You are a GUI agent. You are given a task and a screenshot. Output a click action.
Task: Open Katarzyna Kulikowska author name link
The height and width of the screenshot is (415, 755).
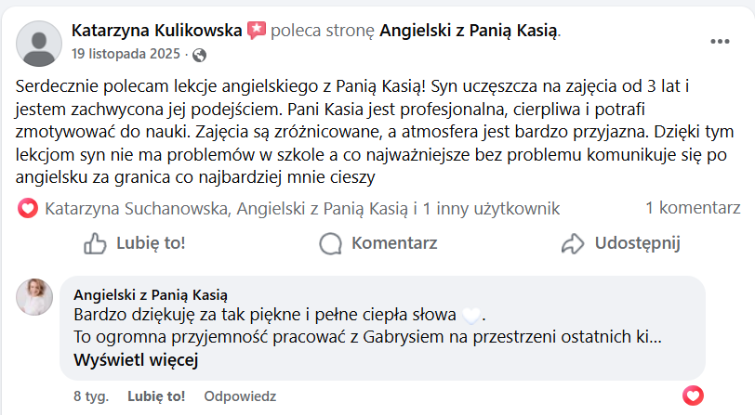click(x=156, y=31)
